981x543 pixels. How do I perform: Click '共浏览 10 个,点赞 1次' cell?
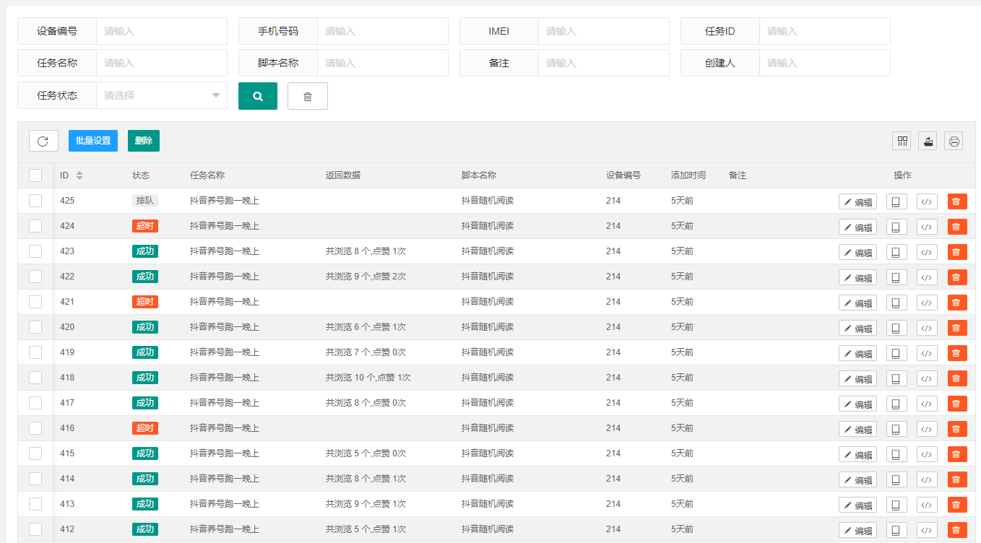point(368,378)
